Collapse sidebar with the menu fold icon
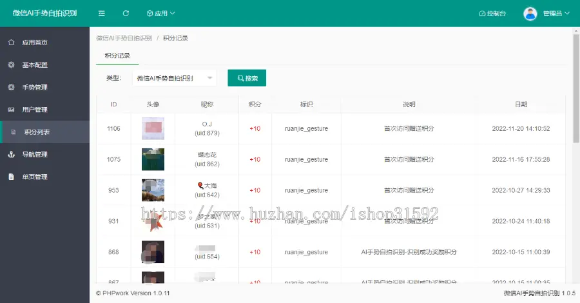Image resolution: width=580 pixels, height=303 pixels. tap(102, 14)
